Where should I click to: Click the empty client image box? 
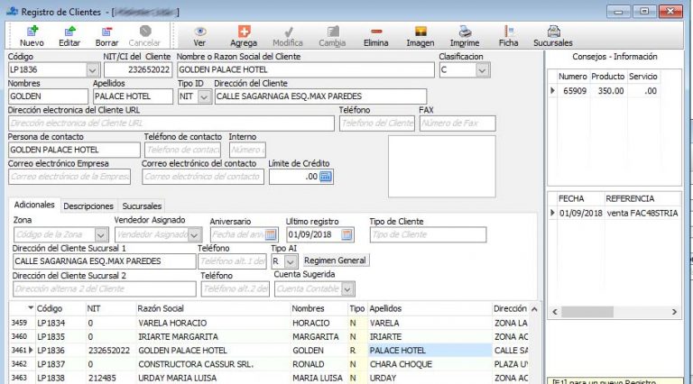tap(442, 167)
